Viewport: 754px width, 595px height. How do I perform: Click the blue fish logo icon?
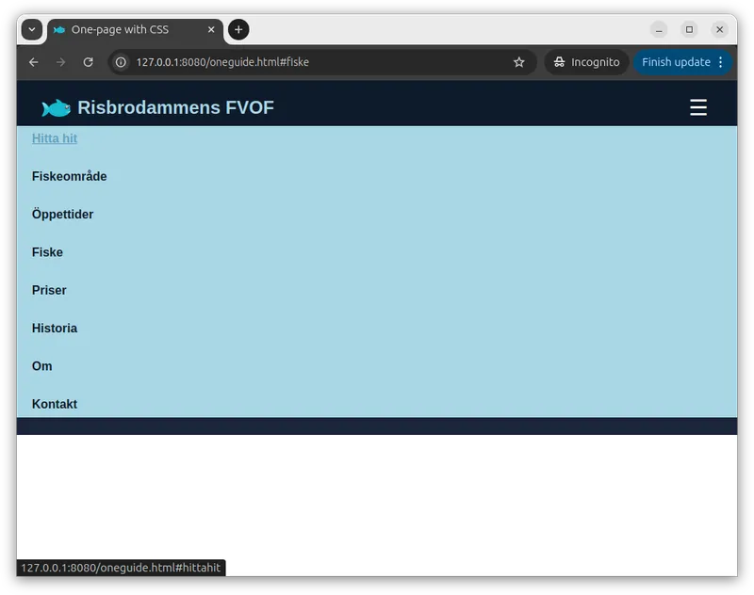coord(56,108)
